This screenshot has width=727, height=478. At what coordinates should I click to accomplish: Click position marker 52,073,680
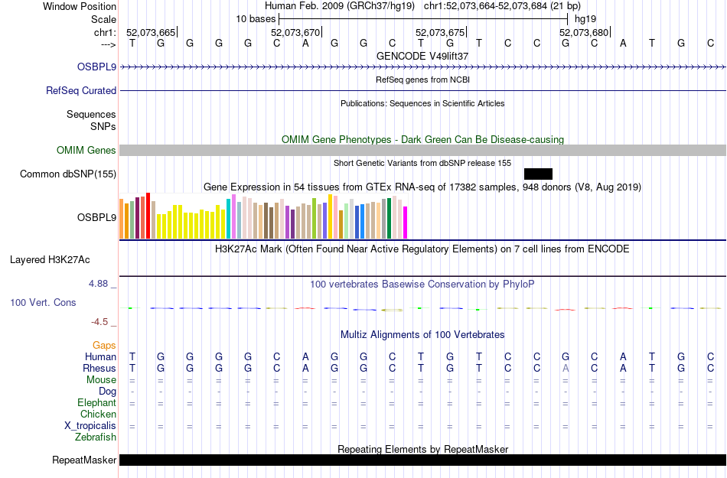pyautogui.click(x=584, y=32)
